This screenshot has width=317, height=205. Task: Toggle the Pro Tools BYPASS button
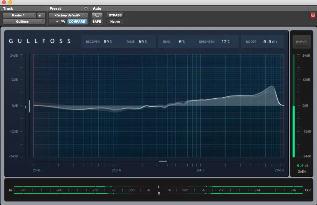(115, 15)
